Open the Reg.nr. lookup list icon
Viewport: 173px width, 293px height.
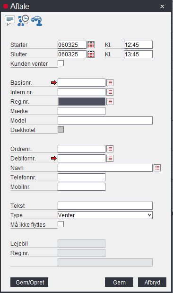point(110,102)
